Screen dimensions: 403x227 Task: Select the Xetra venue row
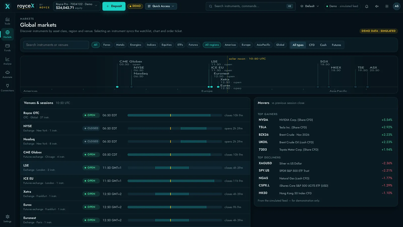[x=135, y=194]
